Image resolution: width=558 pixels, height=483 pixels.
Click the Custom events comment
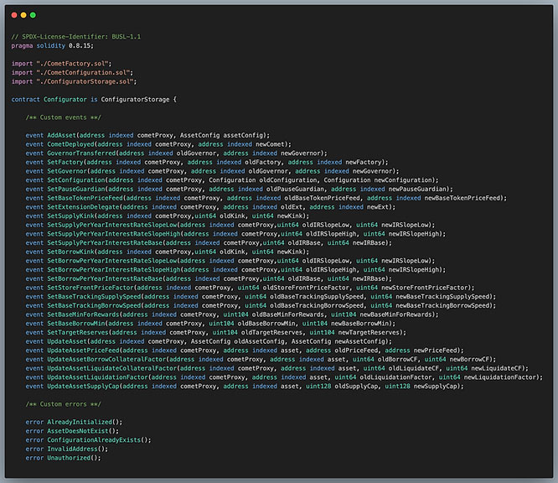(x=63, y=117)
